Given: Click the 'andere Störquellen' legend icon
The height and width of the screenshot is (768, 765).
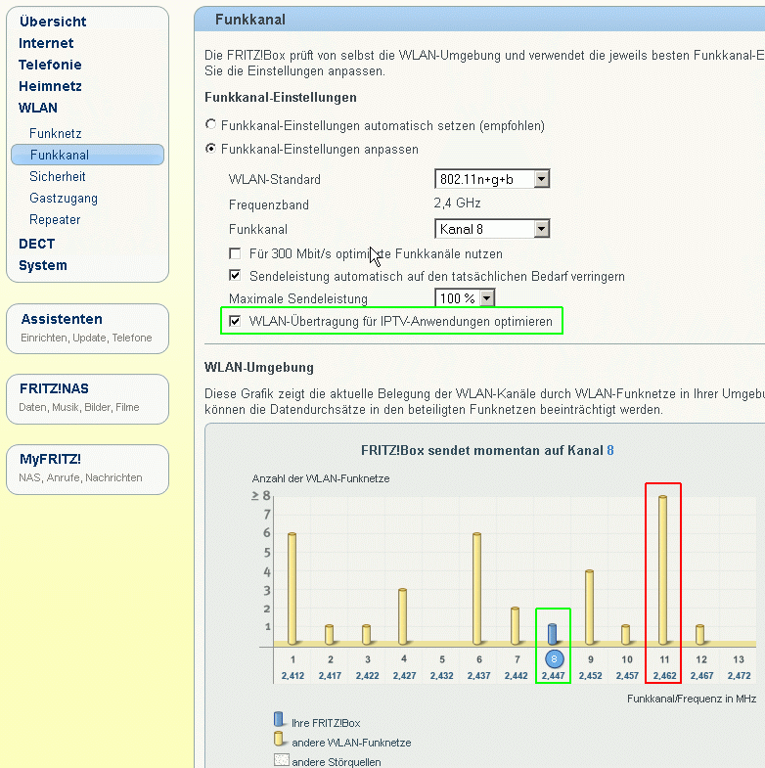Looking at the screenshot, I should point(278,761).
